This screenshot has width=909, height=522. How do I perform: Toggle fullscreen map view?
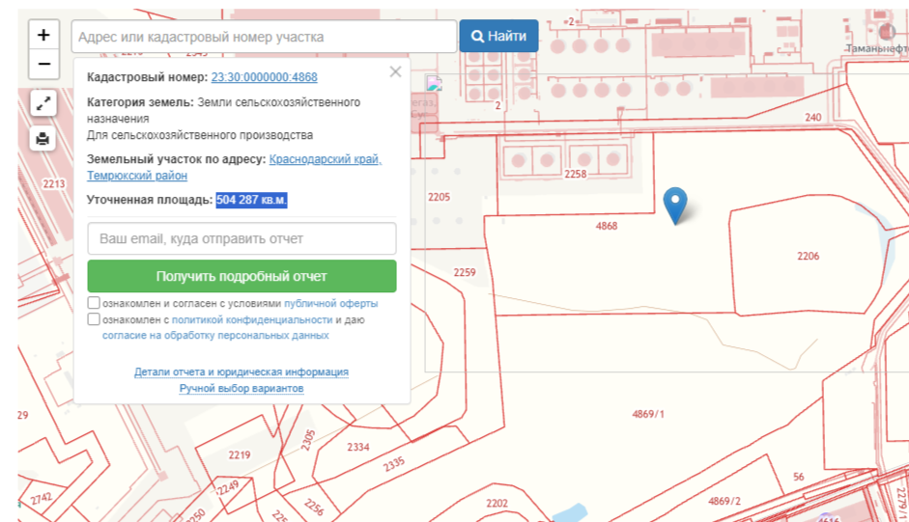coord(43,103)
